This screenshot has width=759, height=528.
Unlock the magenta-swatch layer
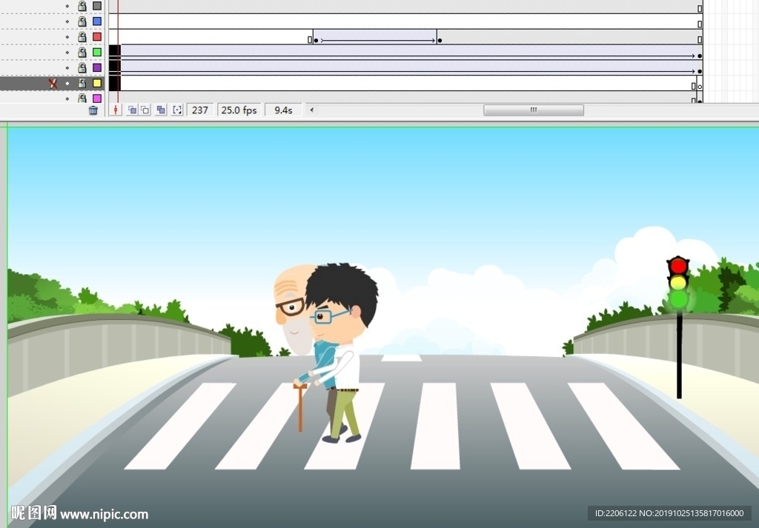pos(82,98)
